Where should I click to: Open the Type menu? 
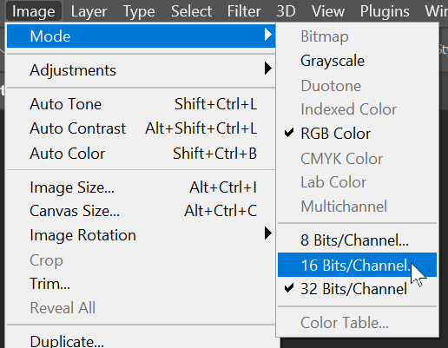pos(139,11)
